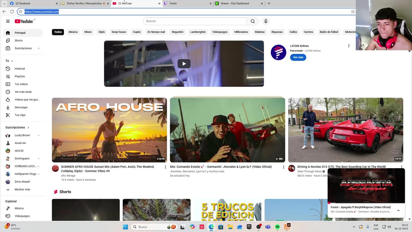
Task: Open Suscripciones in the sidebar
Action: tap(23, 48)
